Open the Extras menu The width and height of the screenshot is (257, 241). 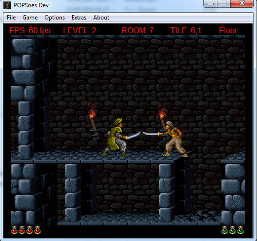coord(79,18)
